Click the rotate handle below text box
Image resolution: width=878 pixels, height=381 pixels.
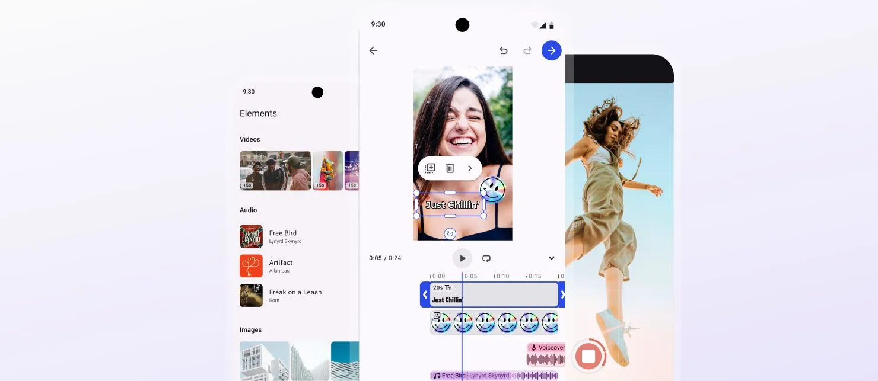[450, 233]
